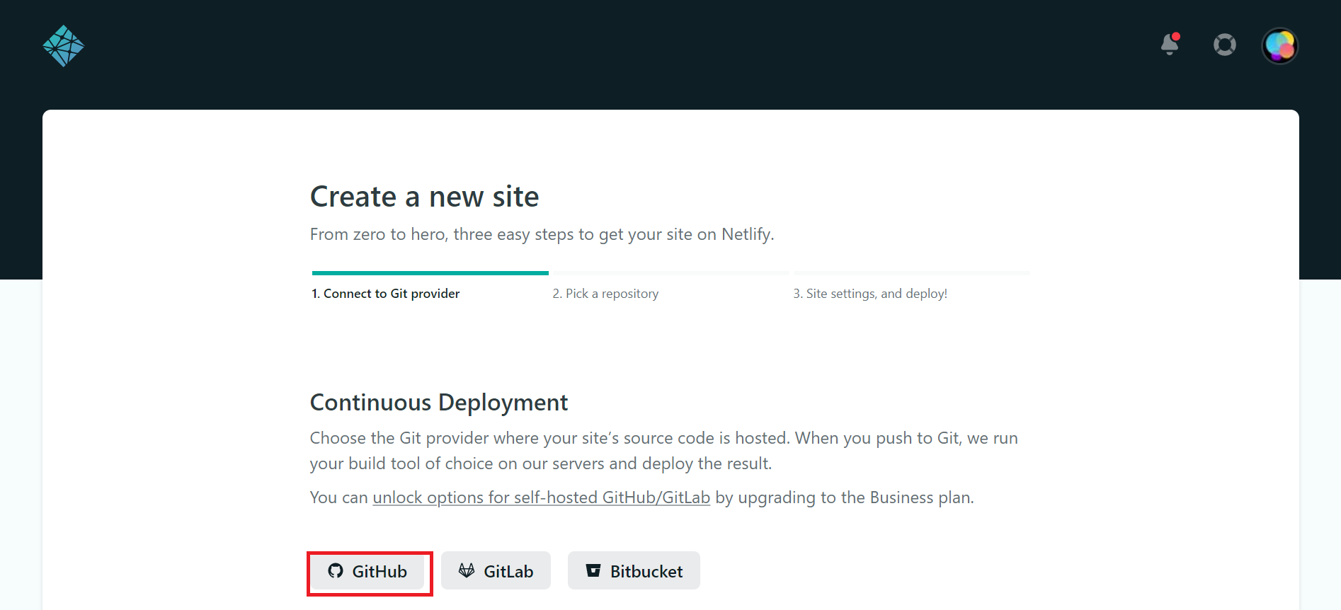Open the support lifebuoy icon
This screenshot has width=1341, height=610.
1224,45
